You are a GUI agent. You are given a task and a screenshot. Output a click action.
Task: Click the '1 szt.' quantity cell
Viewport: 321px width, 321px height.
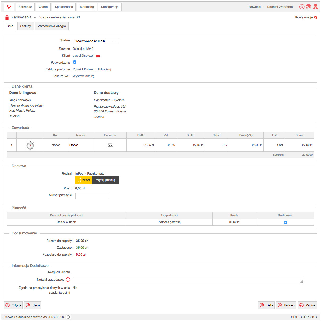point(274,145)
